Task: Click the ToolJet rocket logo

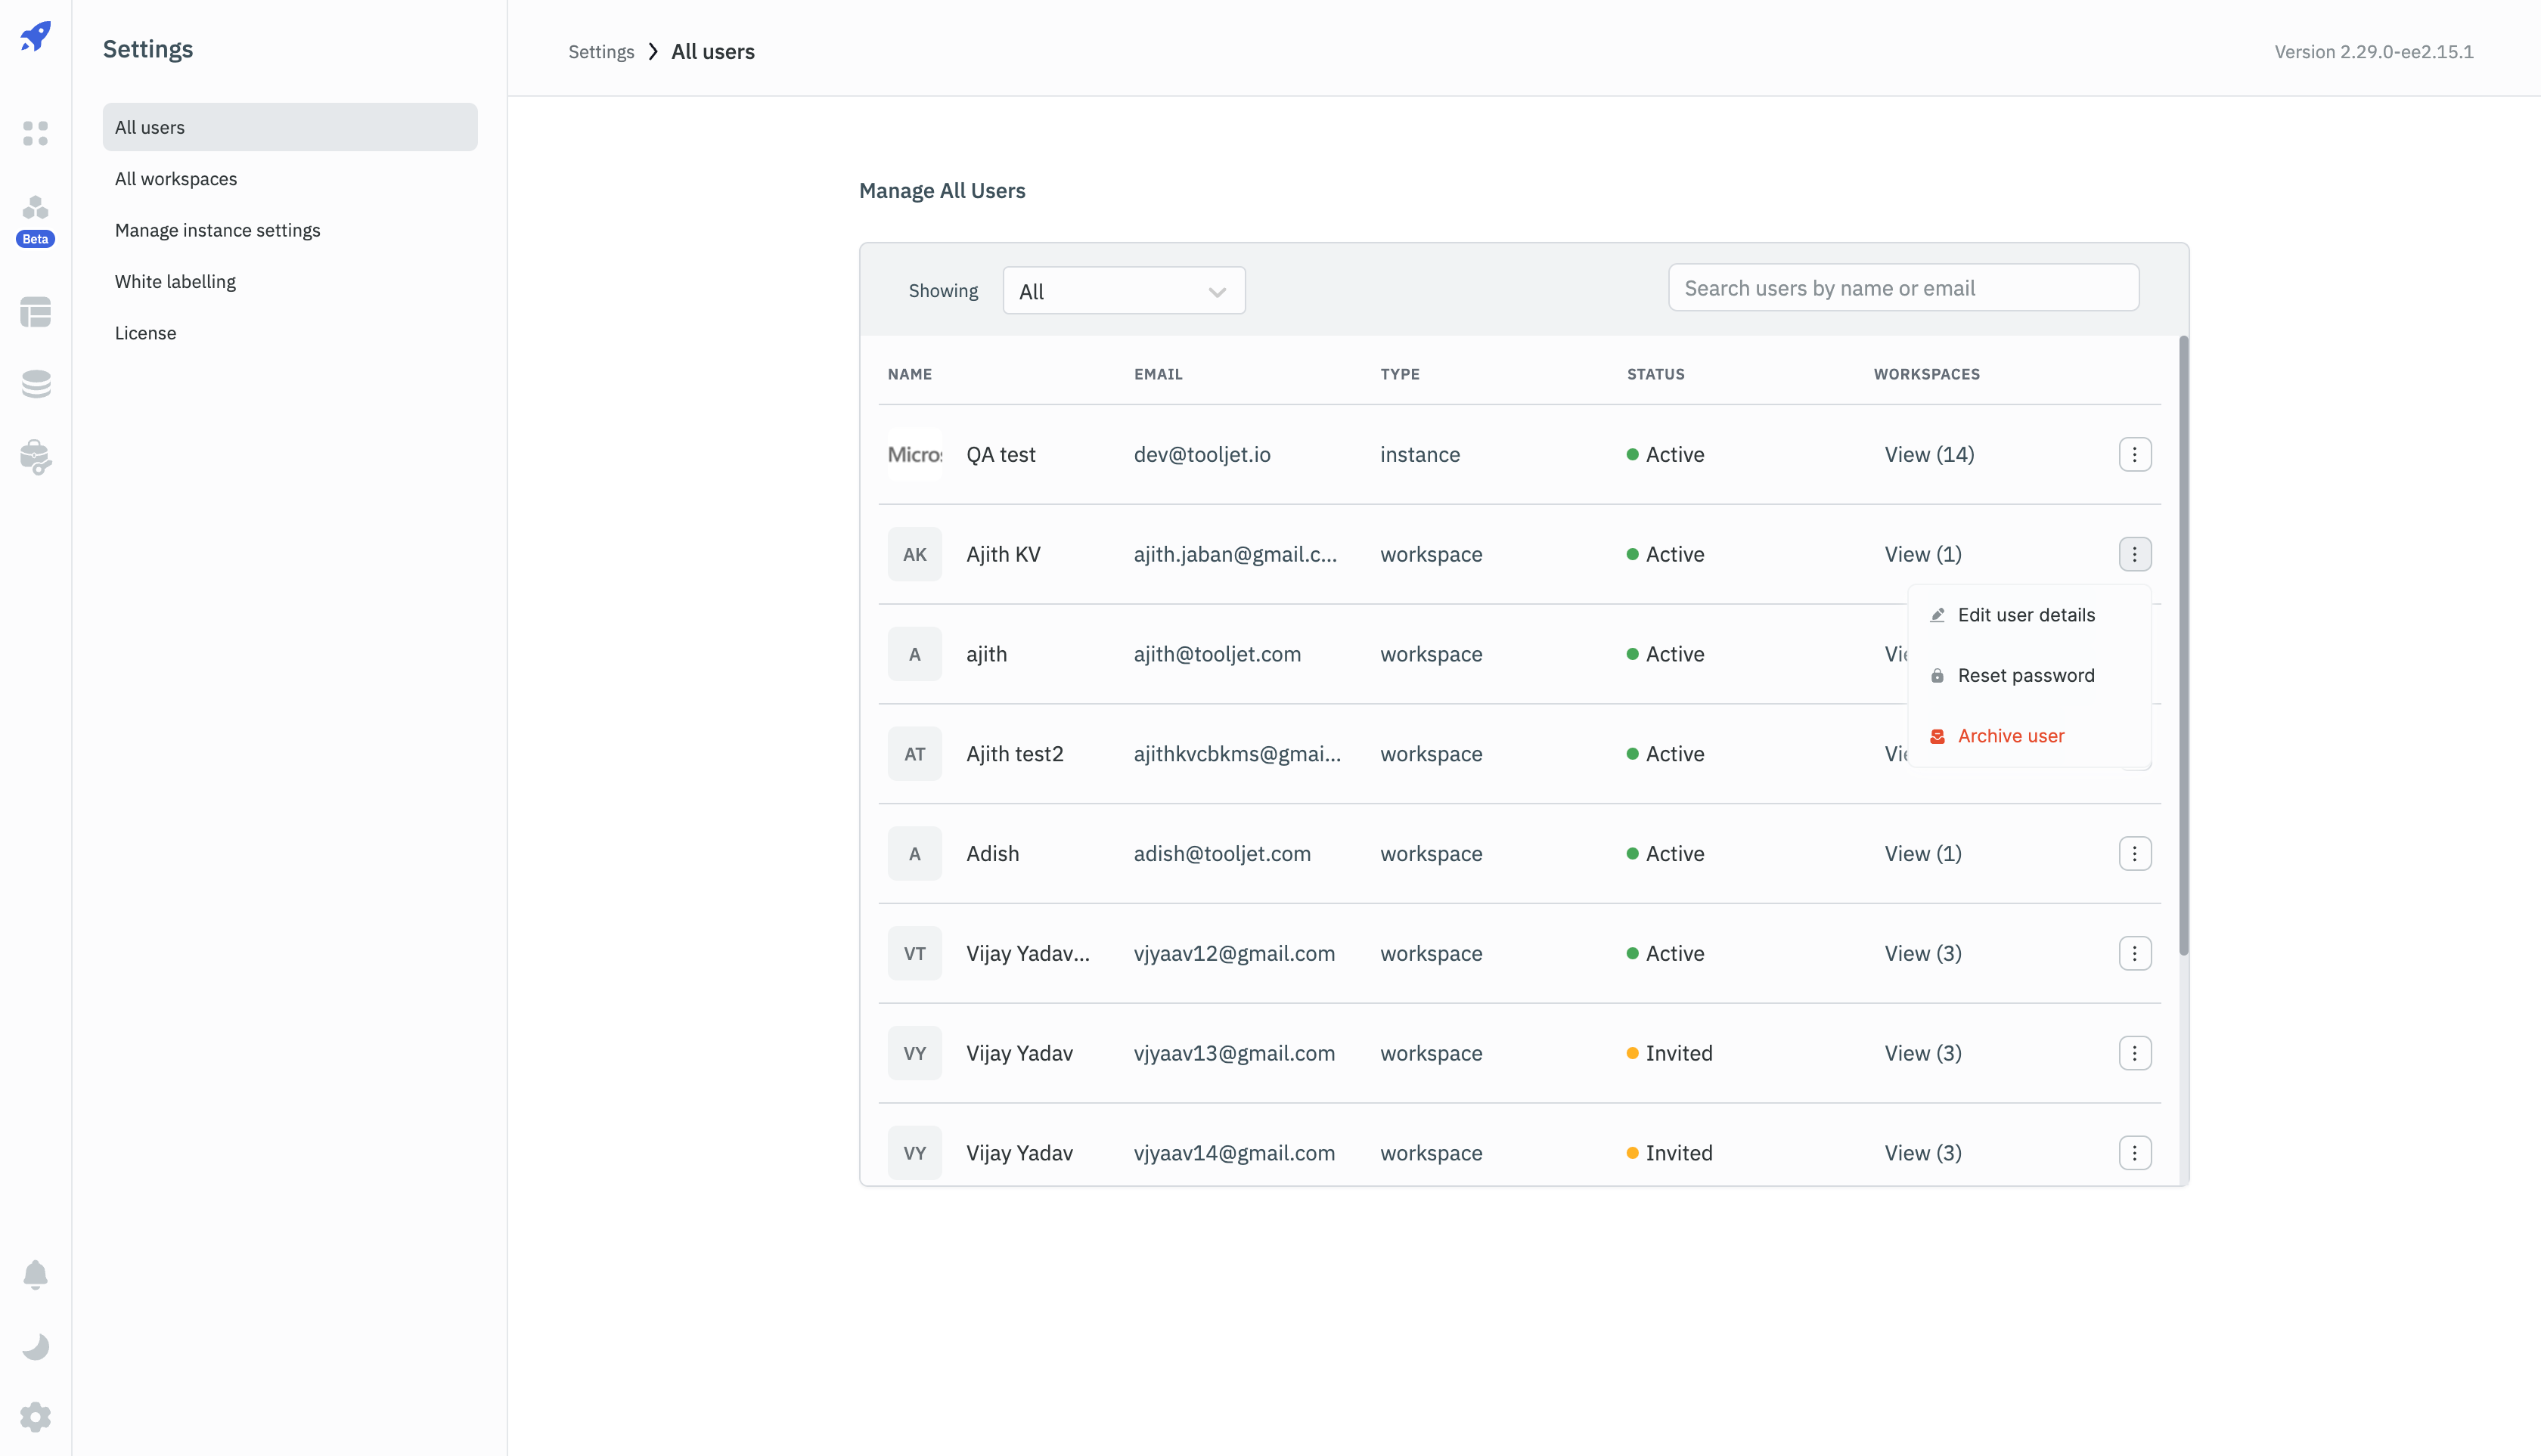Action: tap(35, 37)
